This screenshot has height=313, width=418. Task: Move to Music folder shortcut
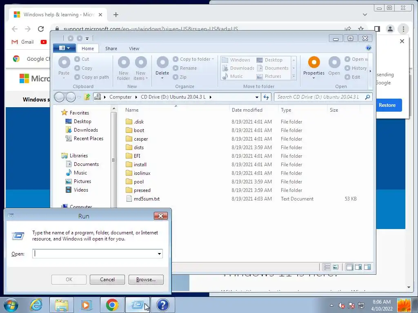click(232, 76)
